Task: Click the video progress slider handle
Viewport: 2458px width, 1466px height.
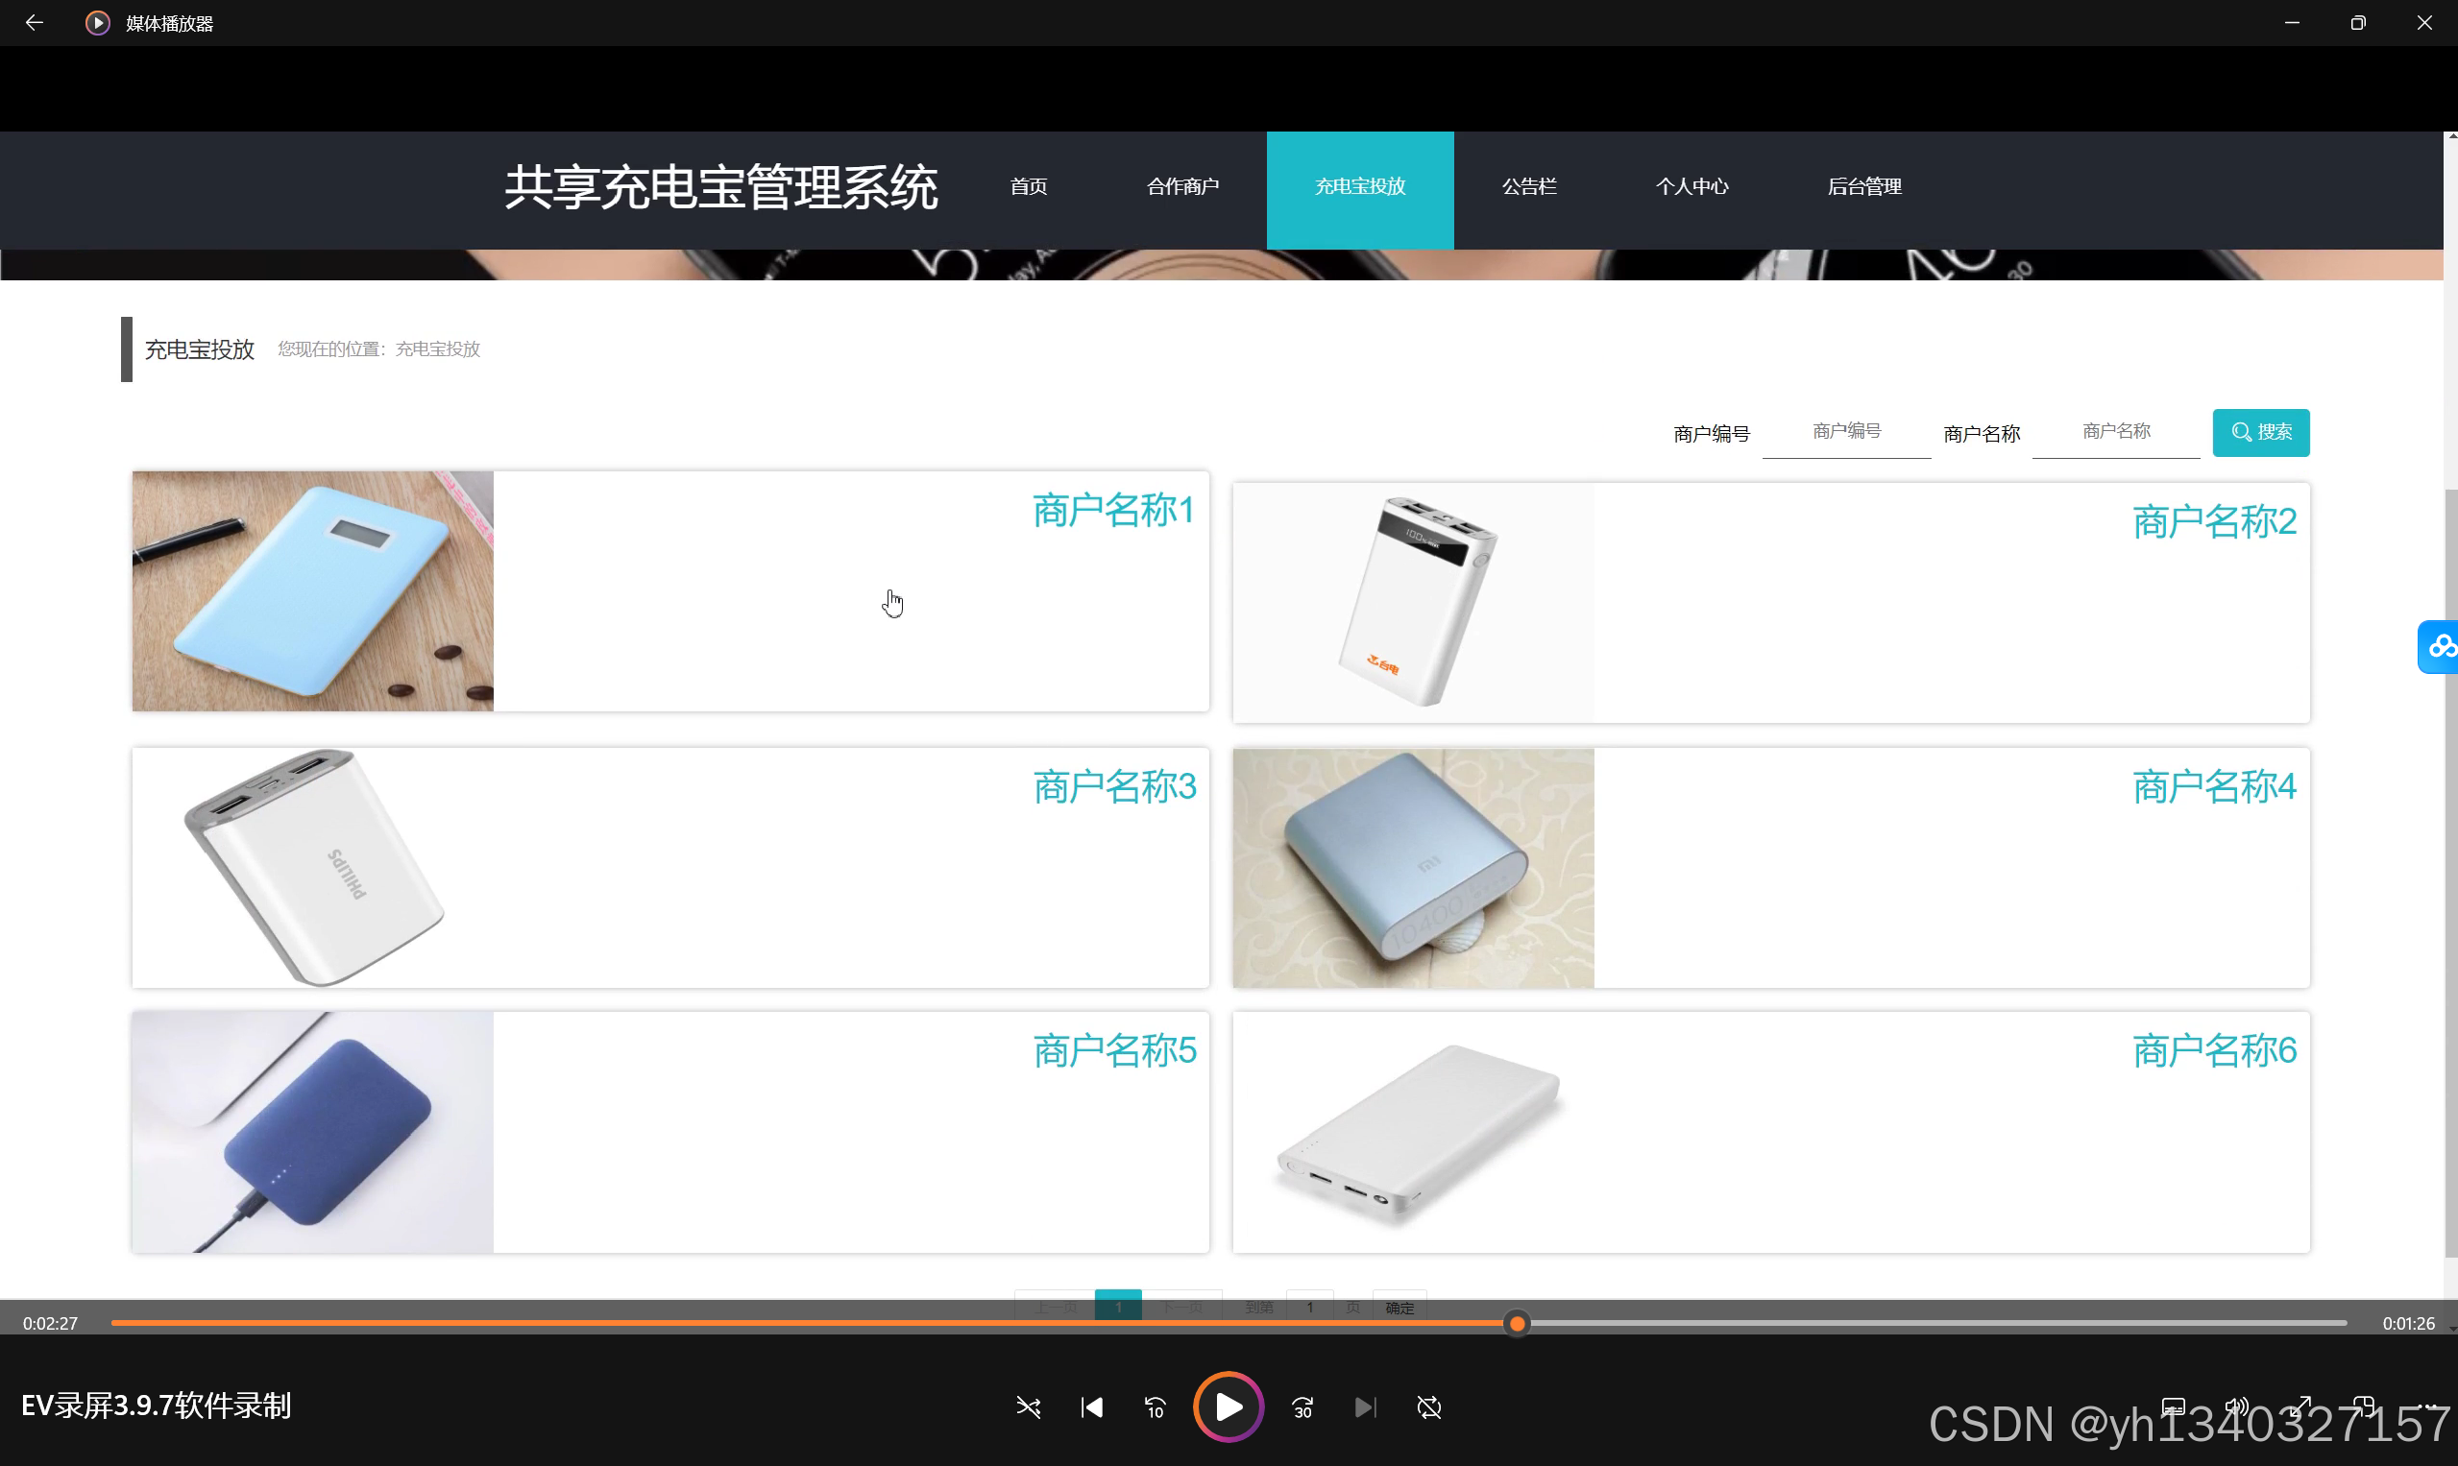Action: coord(1517,1323)
